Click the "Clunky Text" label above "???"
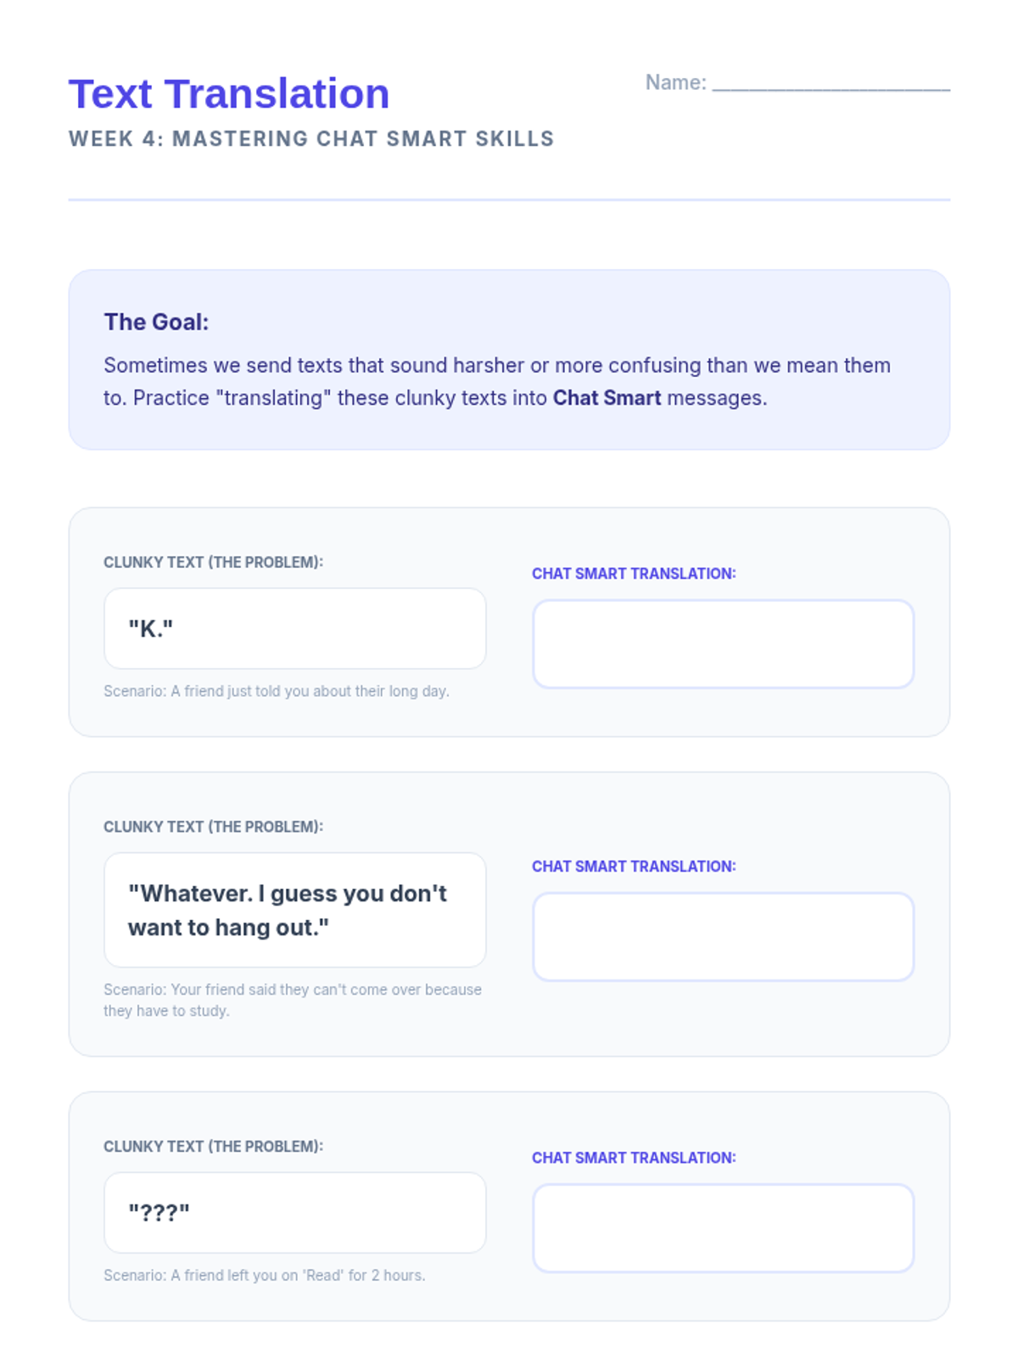This screenshot has width=1018, height=1358. [x=213, y=1146]
